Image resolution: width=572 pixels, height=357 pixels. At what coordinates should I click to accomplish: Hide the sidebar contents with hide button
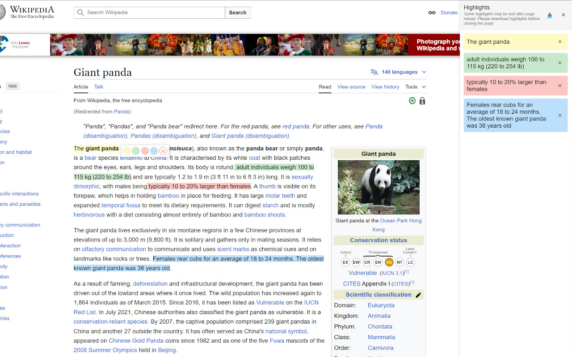pyautogui.click(x=13, y=86)
